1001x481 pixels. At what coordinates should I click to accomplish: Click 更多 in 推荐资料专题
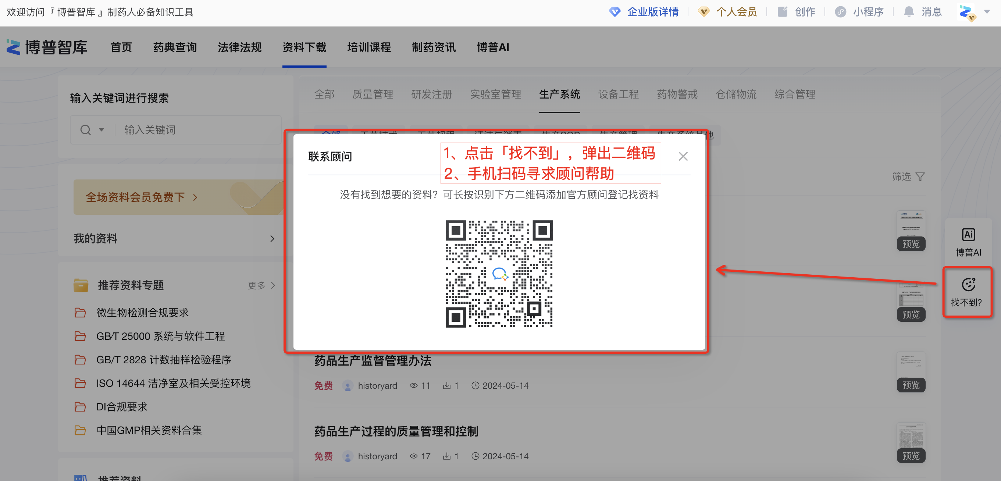click(x=262, y=285)
